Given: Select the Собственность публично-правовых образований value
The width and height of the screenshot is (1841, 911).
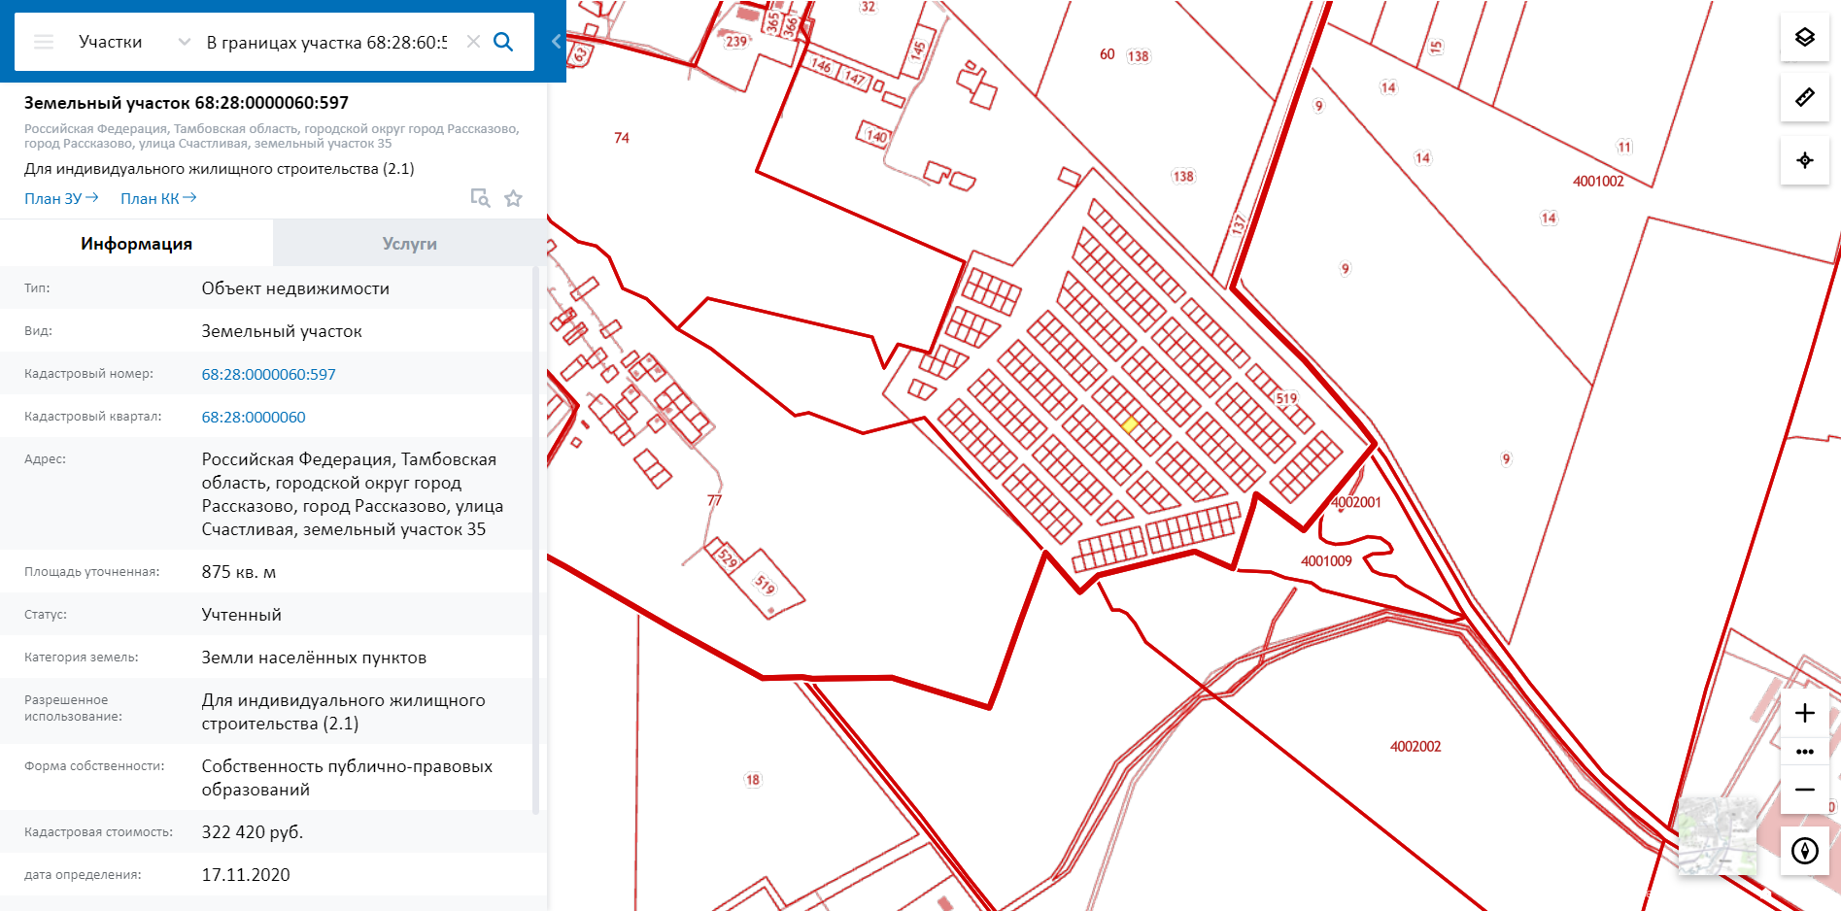Looking at the screenshot, I should 347,778.
